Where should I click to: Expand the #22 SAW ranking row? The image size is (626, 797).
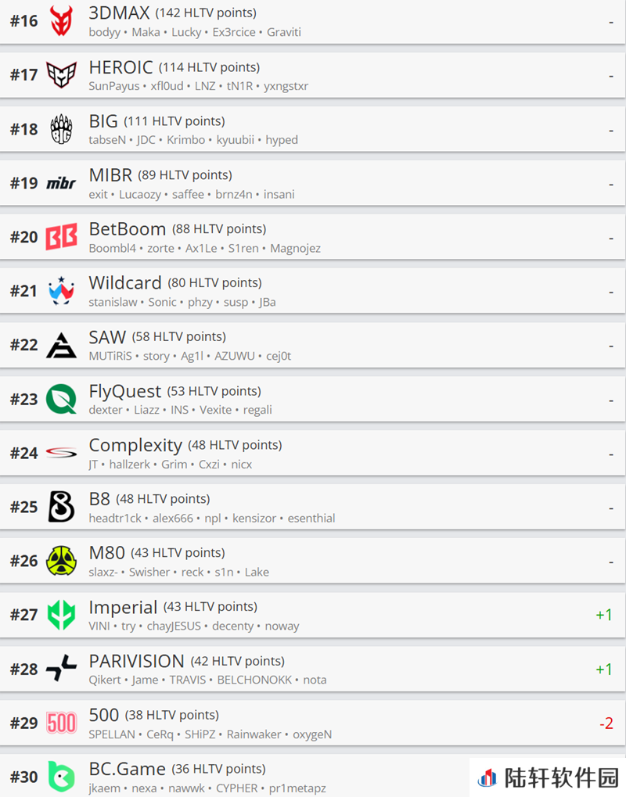[x=312, y=345]
